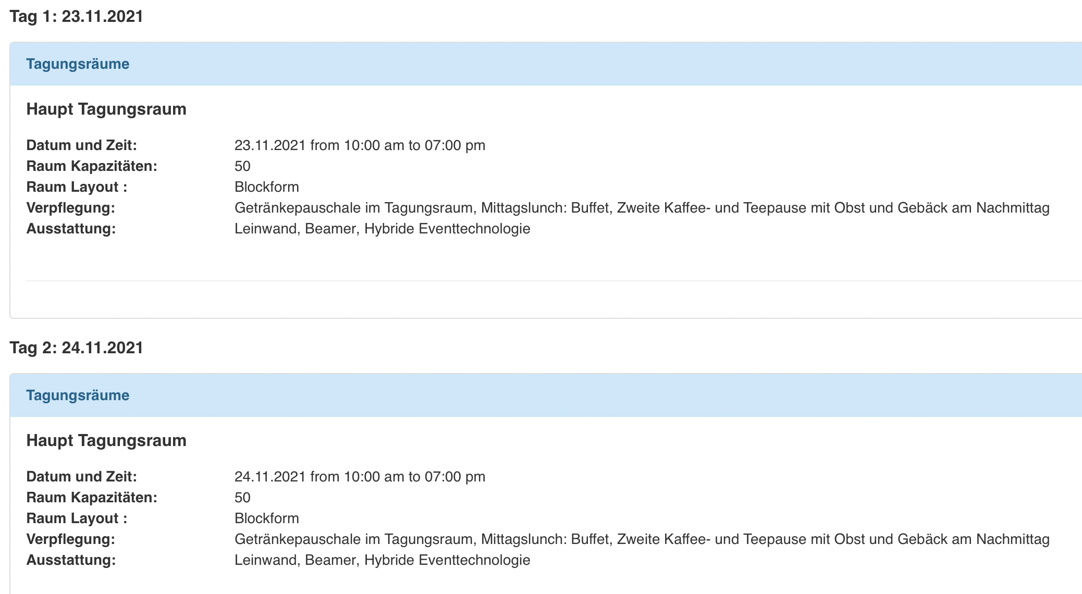Click the Datum und Zeit label in Tag 1

point(82,145)
